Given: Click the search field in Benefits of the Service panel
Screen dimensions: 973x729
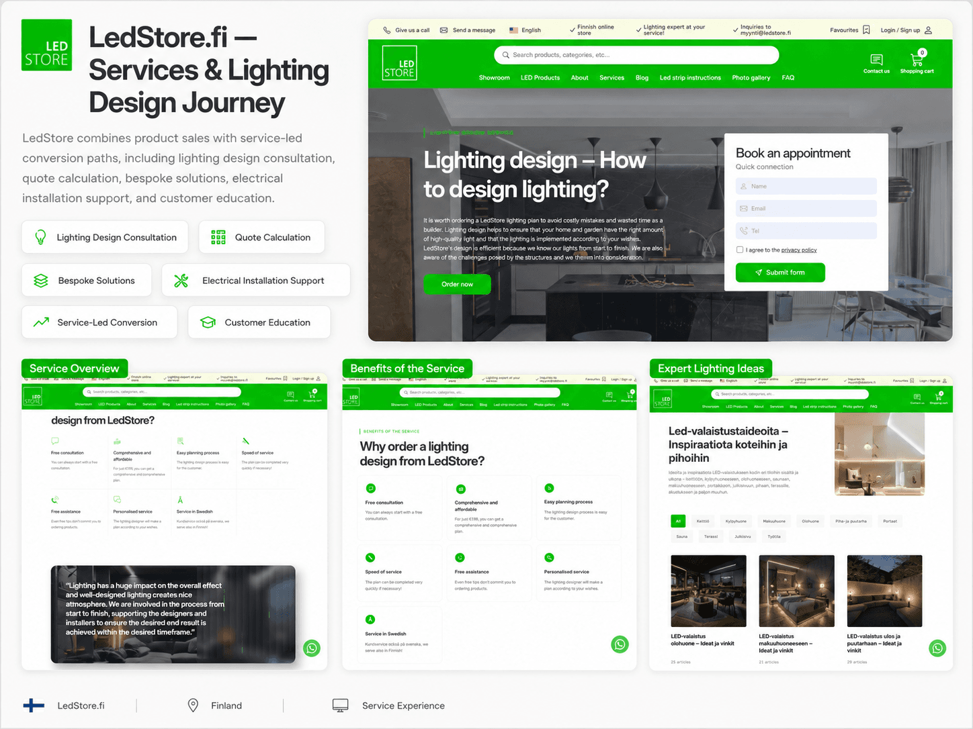Looking at the screenshot, I should [x=480, y=392].
